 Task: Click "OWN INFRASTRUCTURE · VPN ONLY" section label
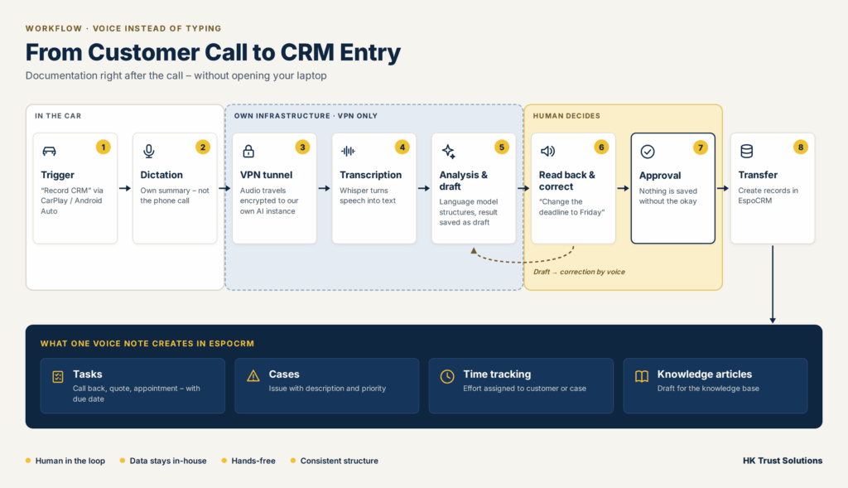(x=306, y=116)
